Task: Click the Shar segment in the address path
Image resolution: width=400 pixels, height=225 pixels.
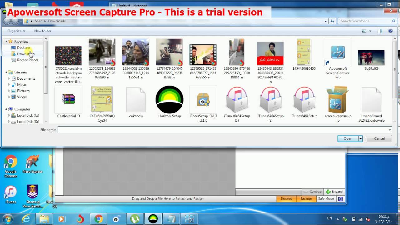Action: pos(38,21)
